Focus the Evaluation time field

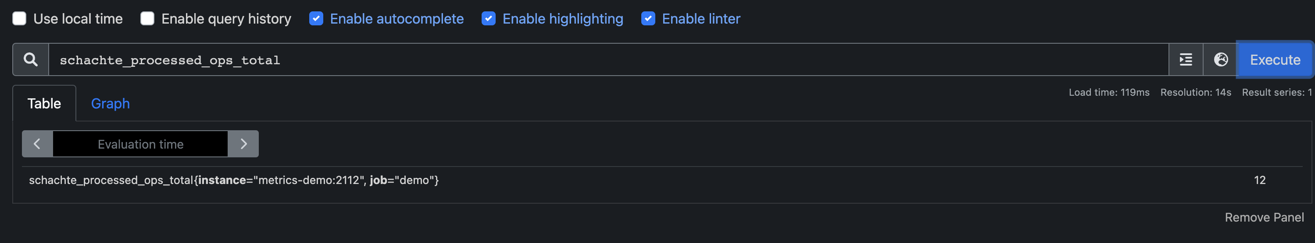coord(140,144)
